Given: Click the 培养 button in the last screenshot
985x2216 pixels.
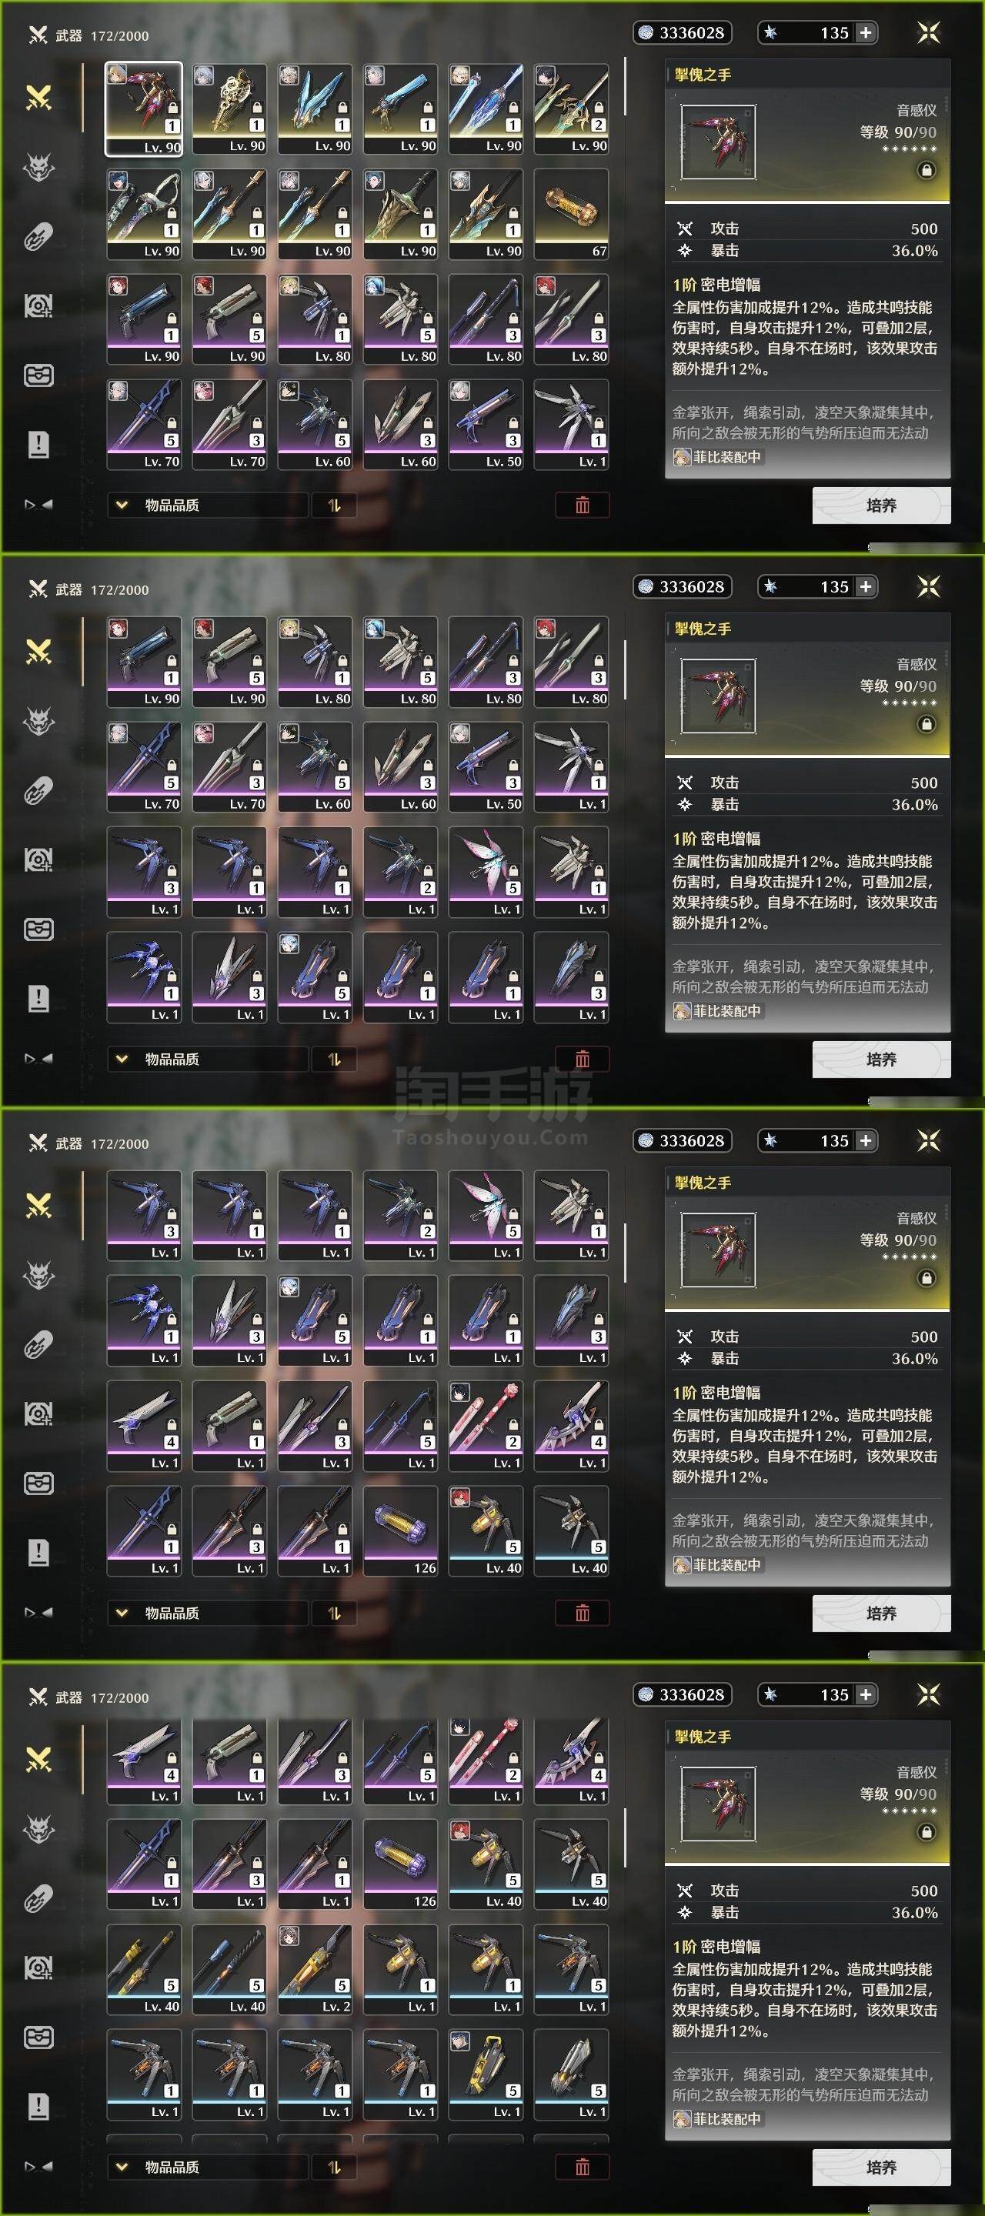Looking at the screenshot, I should click(x=881, y=2168).
